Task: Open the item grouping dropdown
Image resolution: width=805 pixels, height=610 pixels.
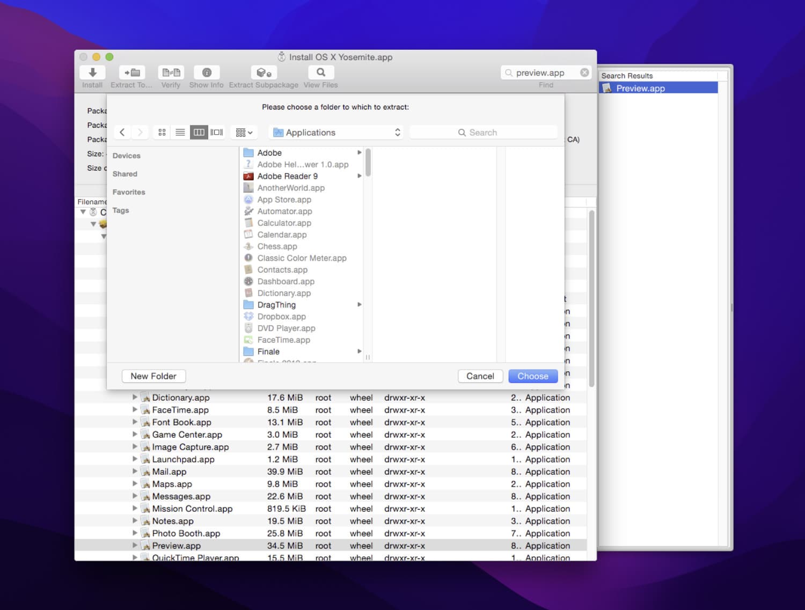Action: pos(244,133)
